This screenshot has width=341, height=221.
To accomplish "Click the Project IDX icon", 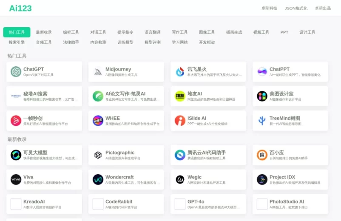I will (262, 179).
